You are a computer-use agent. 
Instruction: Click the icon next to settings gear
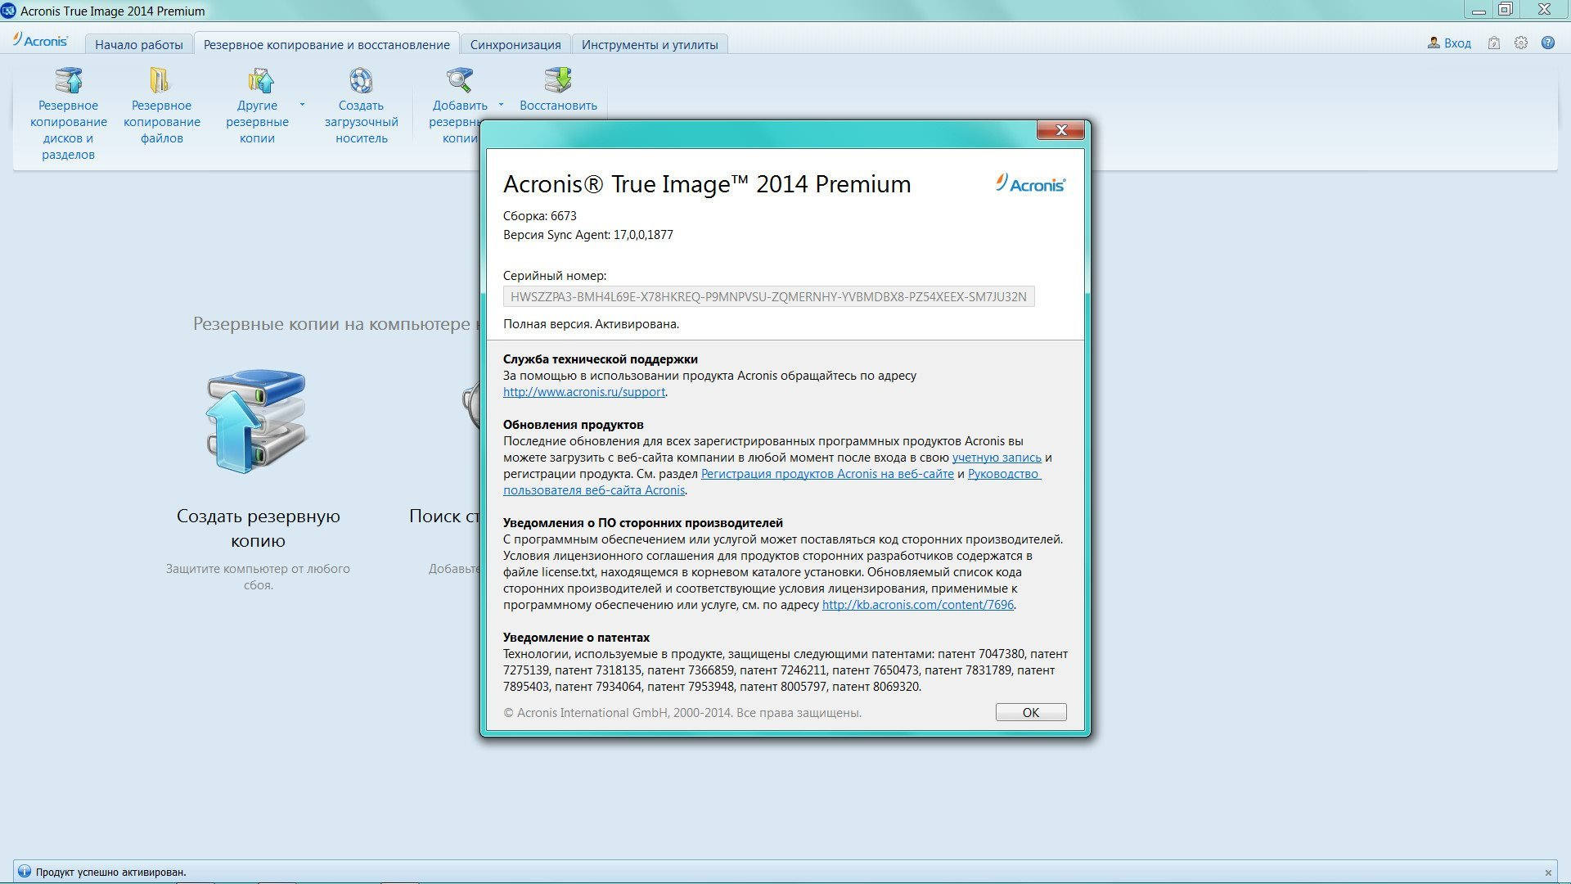click(1494, 43)
